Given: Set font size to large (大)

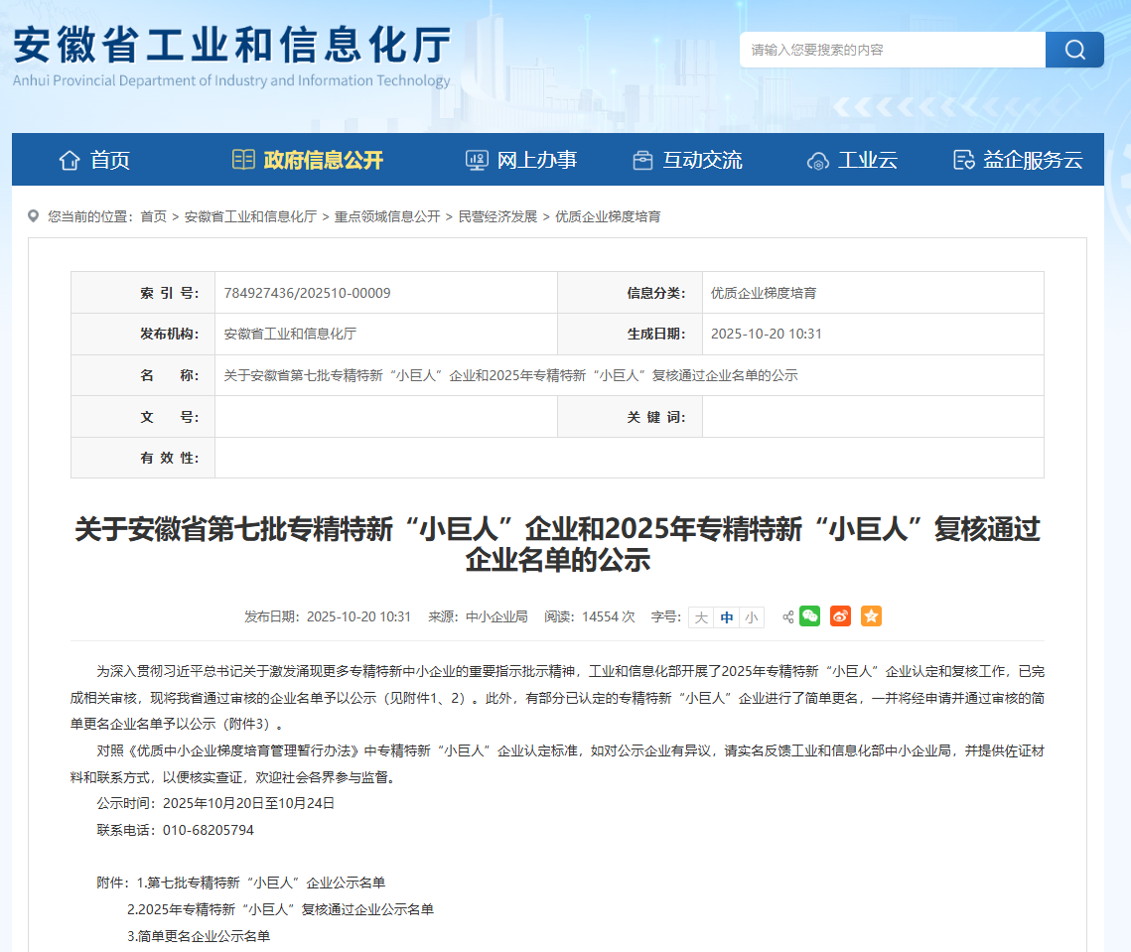Looking at the screenshot, I should 701,617.
